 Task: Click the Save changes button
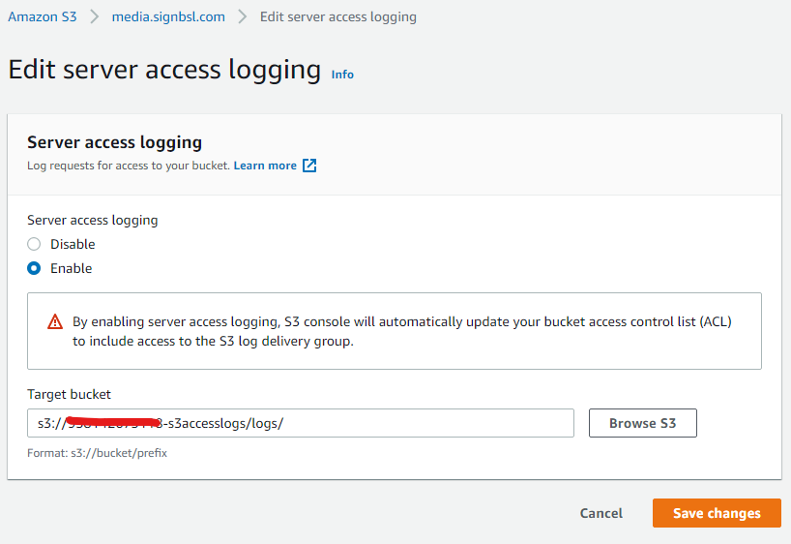tap(717, 513)
